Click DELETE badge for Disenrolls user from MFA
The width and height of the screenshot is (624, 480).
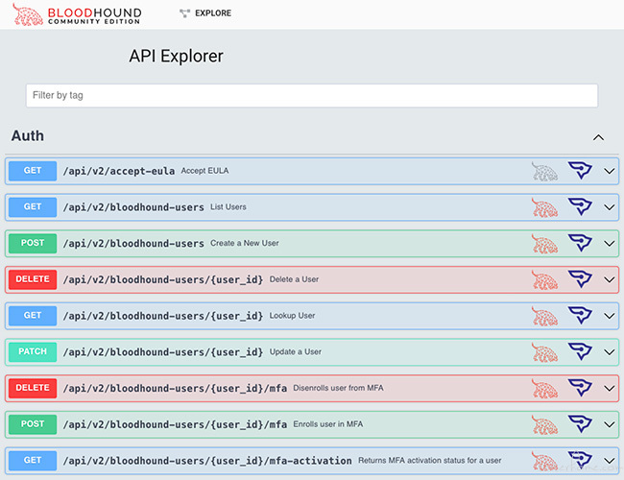pyautogui.click(x=33, y=388)
